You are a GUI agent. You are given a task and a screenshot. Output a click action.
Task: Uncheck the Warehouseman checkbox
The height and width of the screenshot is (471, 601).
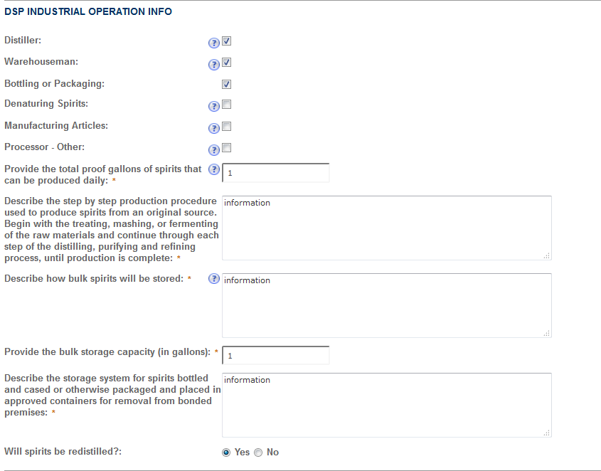click(227, 63)
